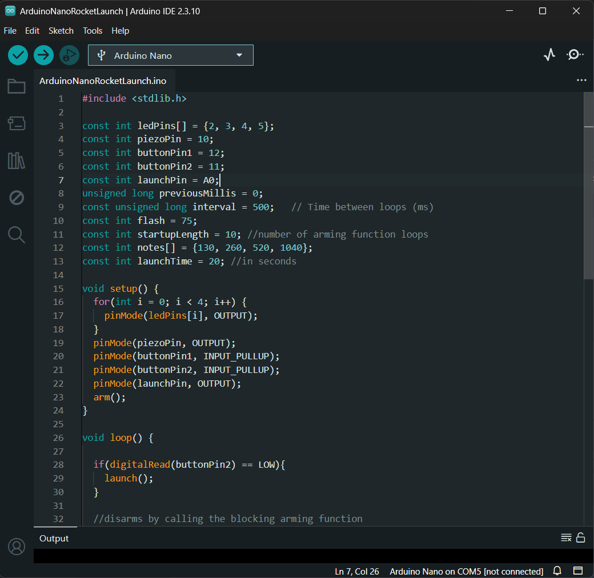Click on 'launch();' call
Screen dimensions: 594x578
coord(129,479)
